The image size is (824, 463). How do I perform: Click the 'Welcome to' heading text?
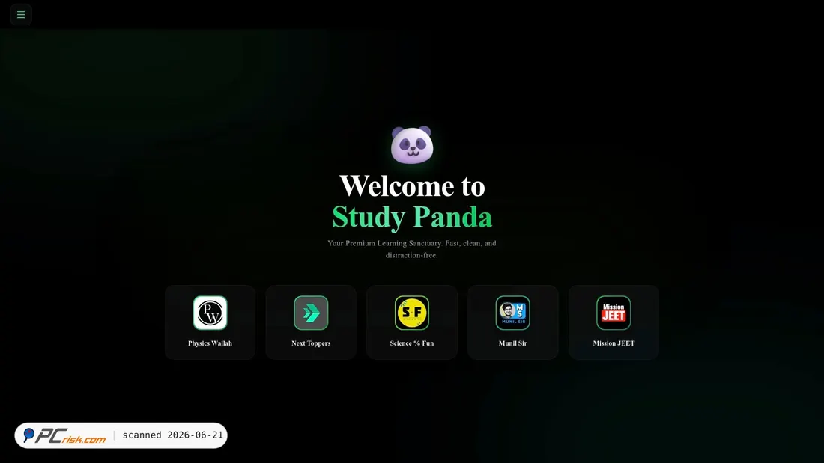click(412, 185)
